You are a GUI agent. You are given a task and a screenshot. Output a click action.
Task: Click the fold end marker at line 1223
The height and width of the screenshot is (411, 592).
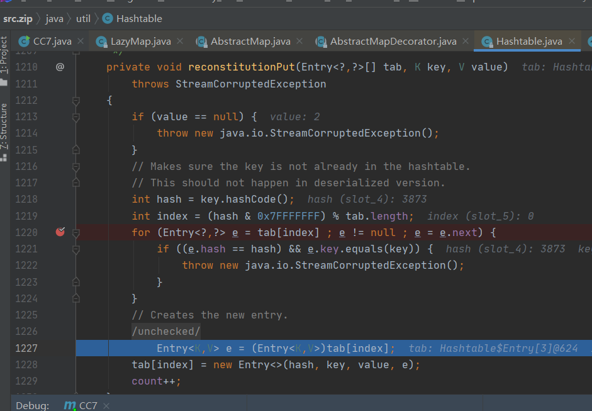tap(76, 282)
